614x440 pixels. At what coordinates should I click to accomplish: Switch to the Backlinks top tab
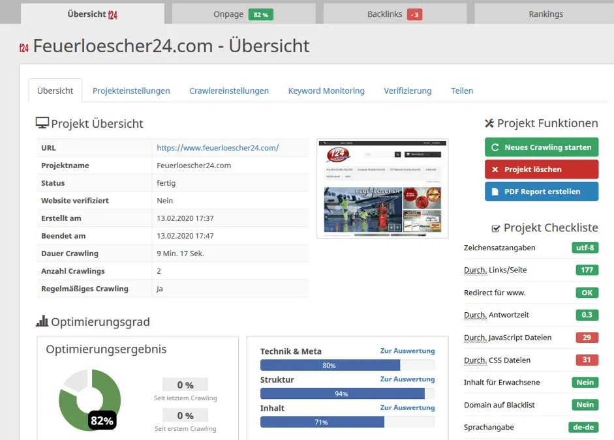coord(395,14)
